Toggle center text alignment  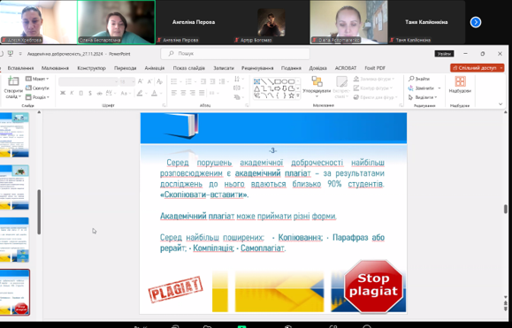183,93
